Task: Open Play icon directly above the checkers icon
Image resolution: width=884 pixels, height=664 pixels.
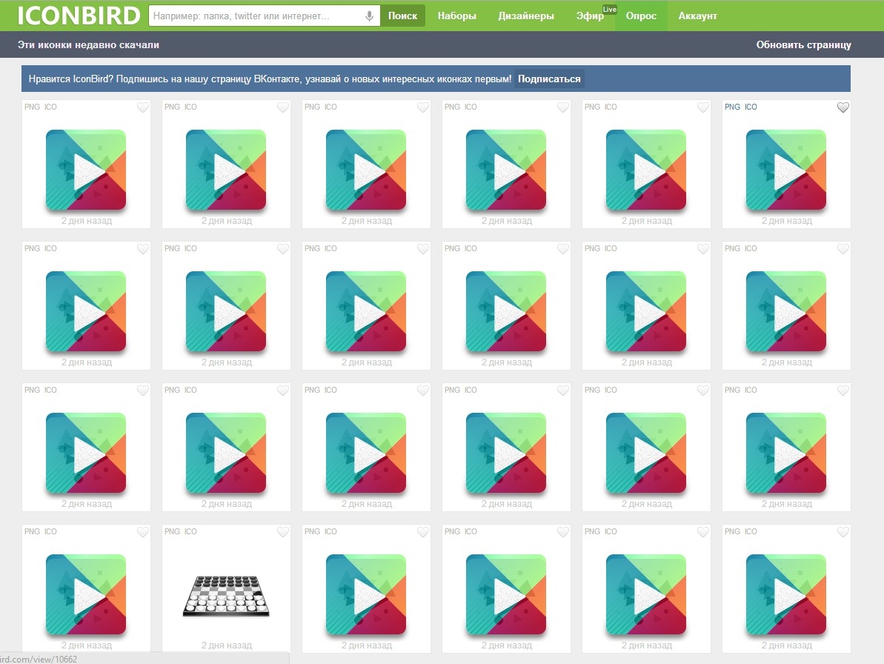Action: [225, 453]
